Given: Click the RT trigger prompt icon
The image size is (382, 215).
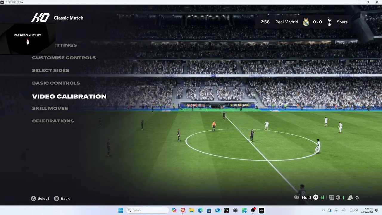Looking at the screenshot, I should pos(332,197).
